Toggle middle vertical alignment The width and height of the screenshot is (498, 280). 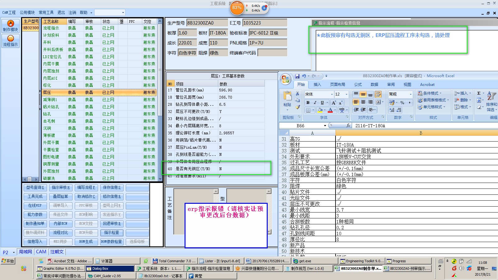coord(363,94)
